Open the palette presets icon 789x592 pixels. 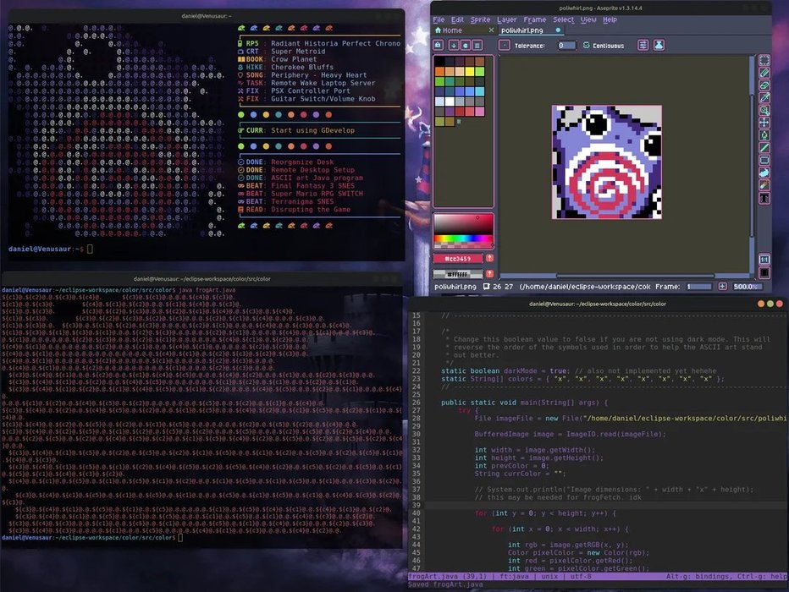tap(466, 45)
